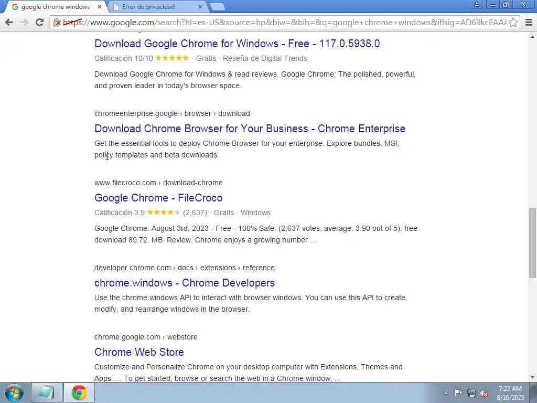
Task: Open the Action Center flag icon
Action: coord(458,393)
